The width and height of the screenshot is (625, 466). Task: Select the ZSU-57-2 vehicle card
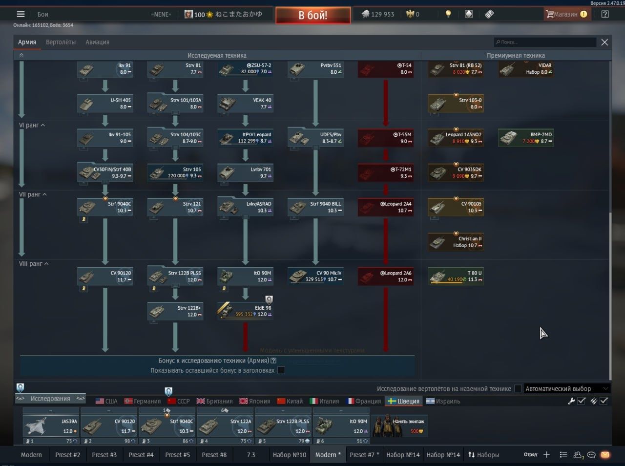pyautogui.click(x=245, y=69)
